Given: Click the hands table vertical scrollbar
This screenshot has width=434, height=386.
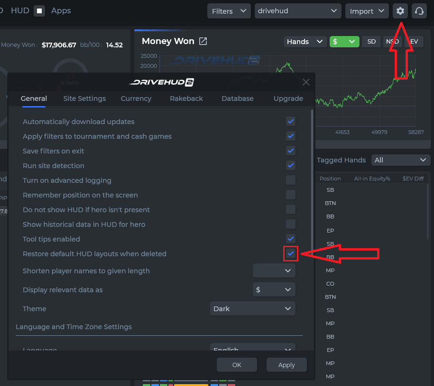Looking at the screenshot, I should 428,211.
